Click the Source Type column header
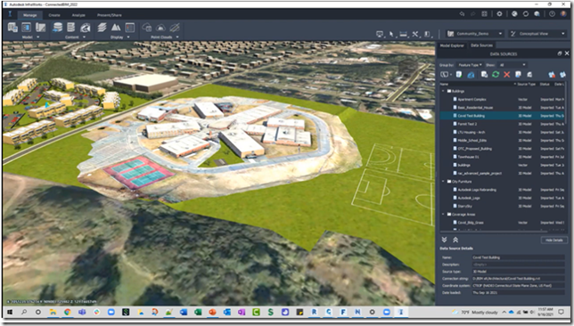This screenshot has width=574, height=326. click(x=527, y=84)
